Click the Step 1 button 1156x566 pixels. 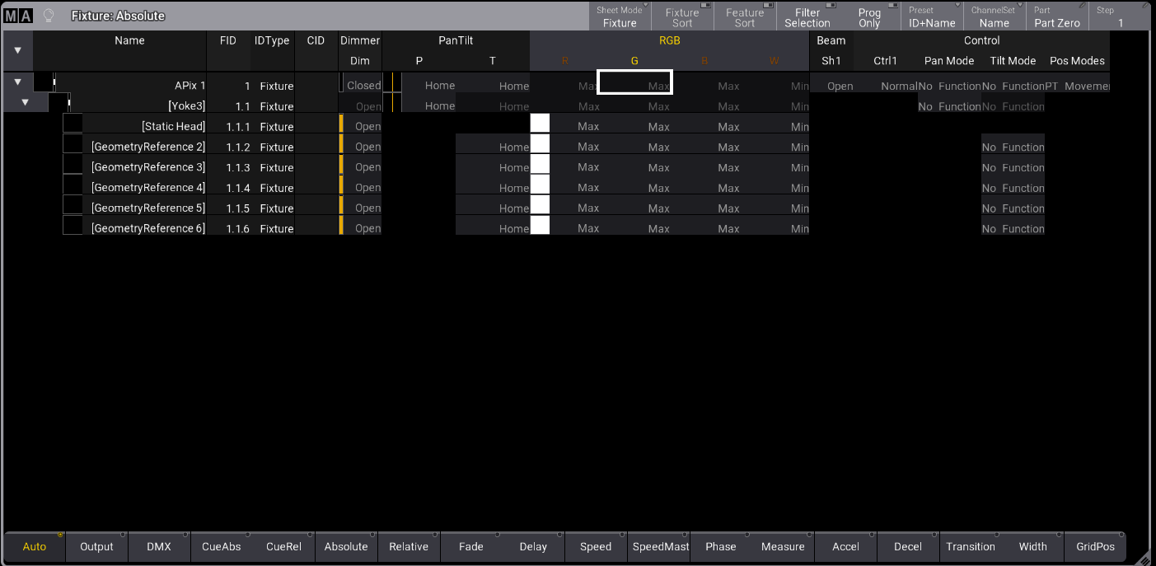1120,16
